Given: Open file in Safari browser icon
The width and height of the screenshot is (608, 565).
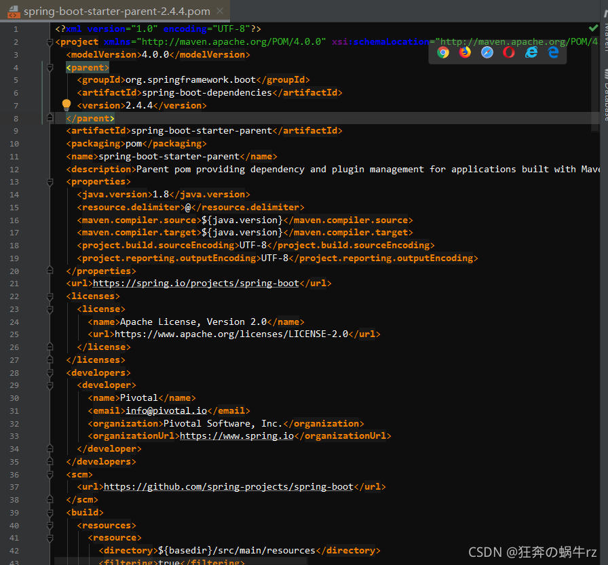Looking at the screenshot, I should pos(487,52).
